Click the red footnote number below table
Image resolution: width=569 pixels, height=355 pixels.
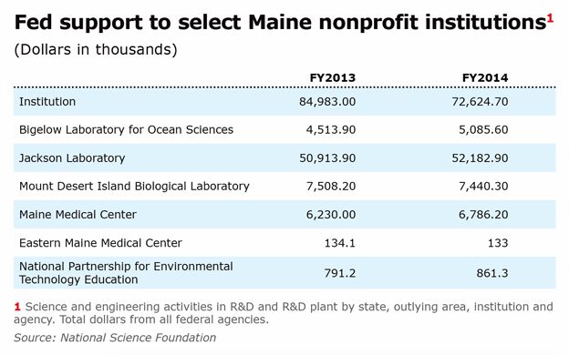point(17,307)
